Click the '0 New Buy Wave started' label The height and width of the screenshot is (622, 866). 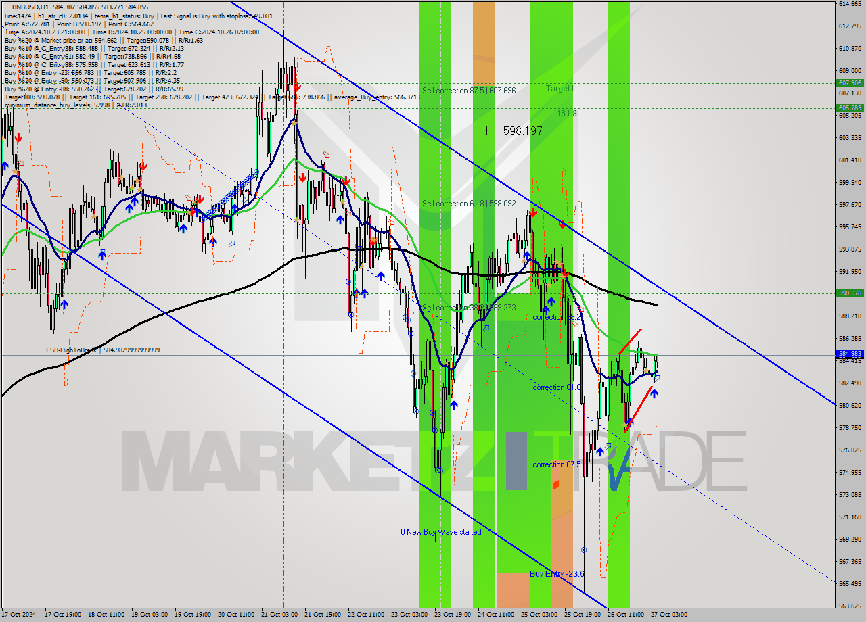(x=441, y=532)
